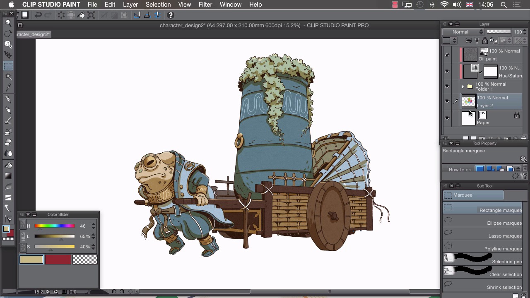Hide the Oil paint layer

coord(447,55)
